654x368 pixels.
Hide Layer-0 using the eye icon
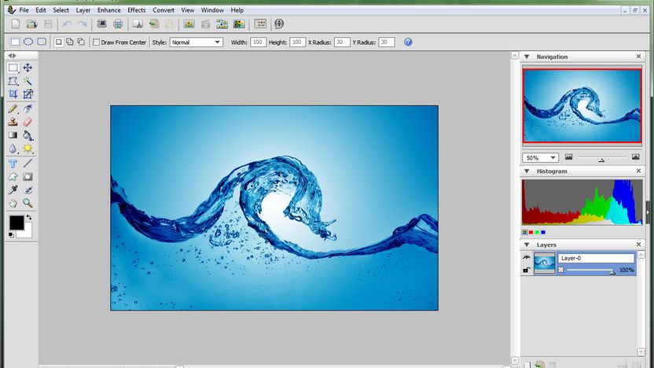click(x=527, y=258)
